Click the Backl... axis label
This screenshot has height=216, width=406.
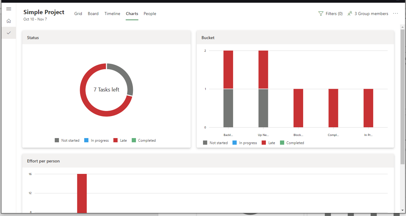click(x=228, y=135)
